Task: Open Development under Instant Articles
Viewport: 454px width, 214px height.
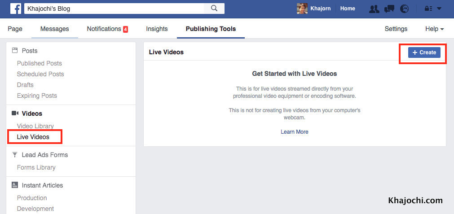Action: pyautogui.click(x=35, y=209)
